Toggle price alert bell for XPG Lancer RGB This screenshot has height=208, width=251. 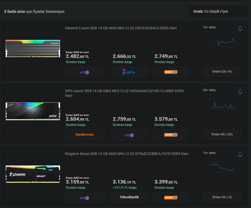[x=240, y=92]
